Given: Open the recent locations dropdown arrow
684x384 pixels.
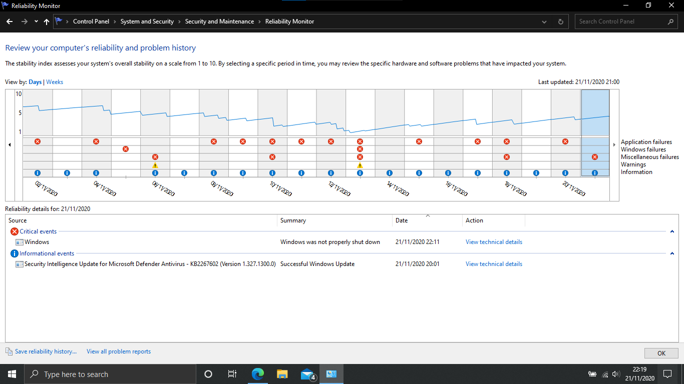Looking at the screenshot, I should pos(36,21).
